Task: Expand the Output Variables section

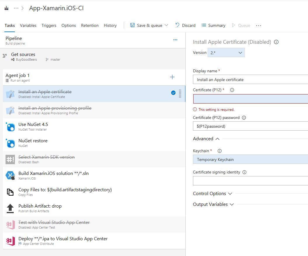Action: pyautogui.click(x=213, y=204)
